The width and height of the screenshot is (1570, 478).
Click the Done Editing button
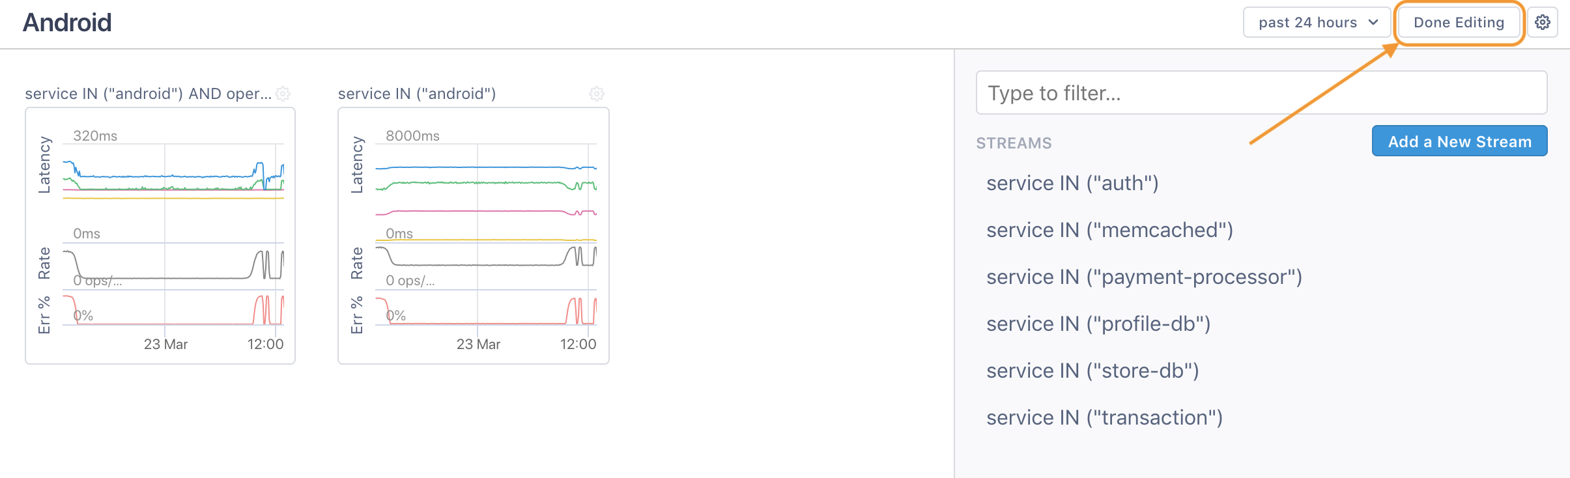[x=1459, y=23]
